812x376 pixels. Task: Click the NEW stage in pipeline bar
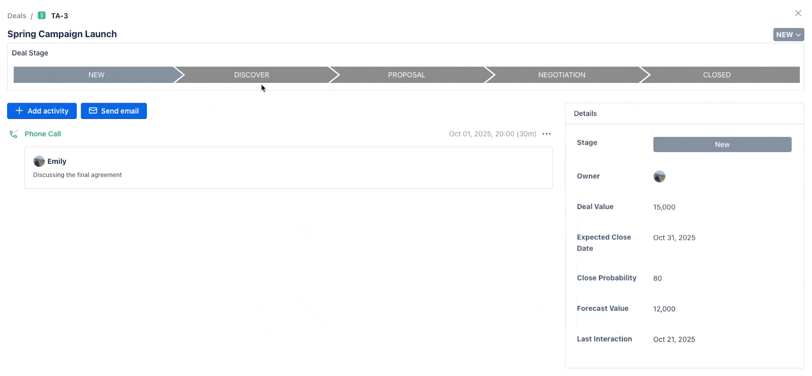point(96,75)
